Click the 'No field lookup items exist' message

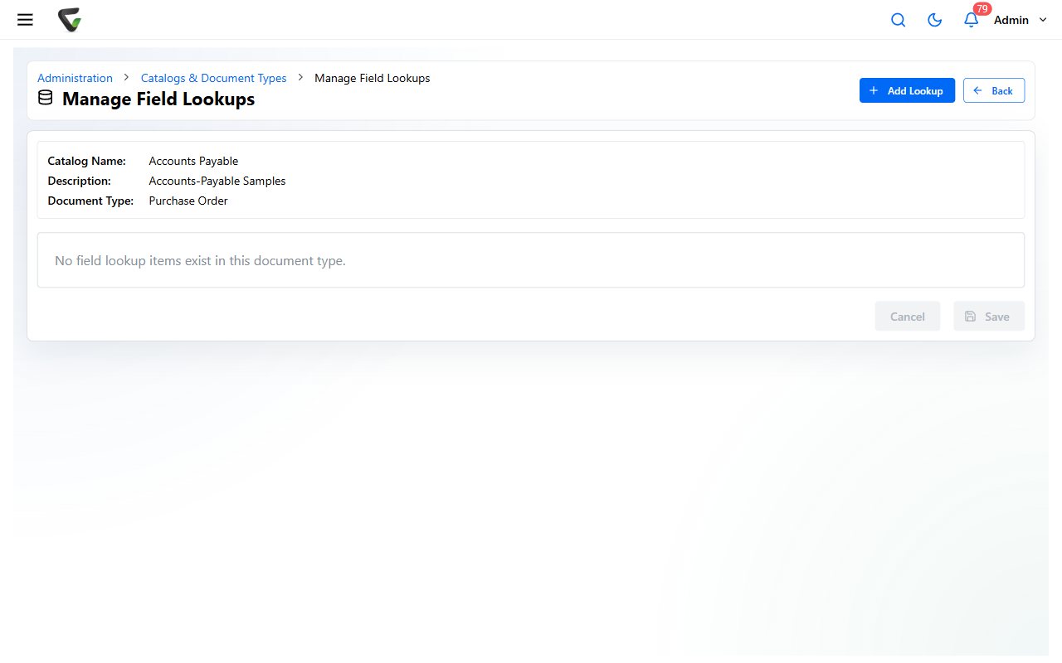coord(200,260)
